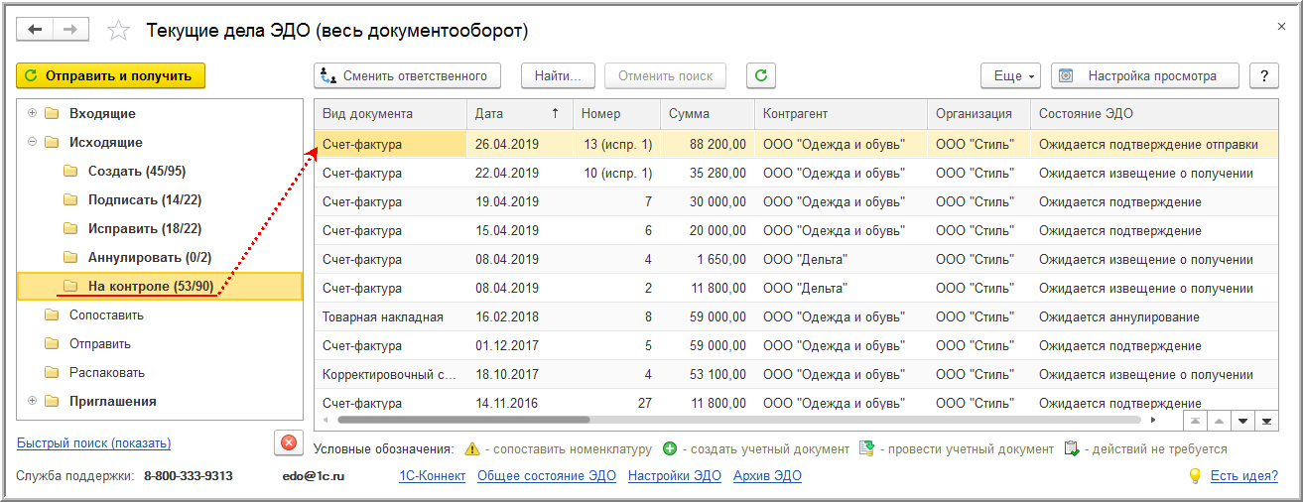Select the Подписать (14/22) folder

(144, 199)
